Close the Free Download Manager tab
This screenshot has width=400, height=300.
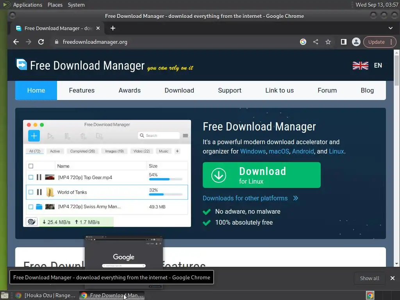[x=98, y=28]
